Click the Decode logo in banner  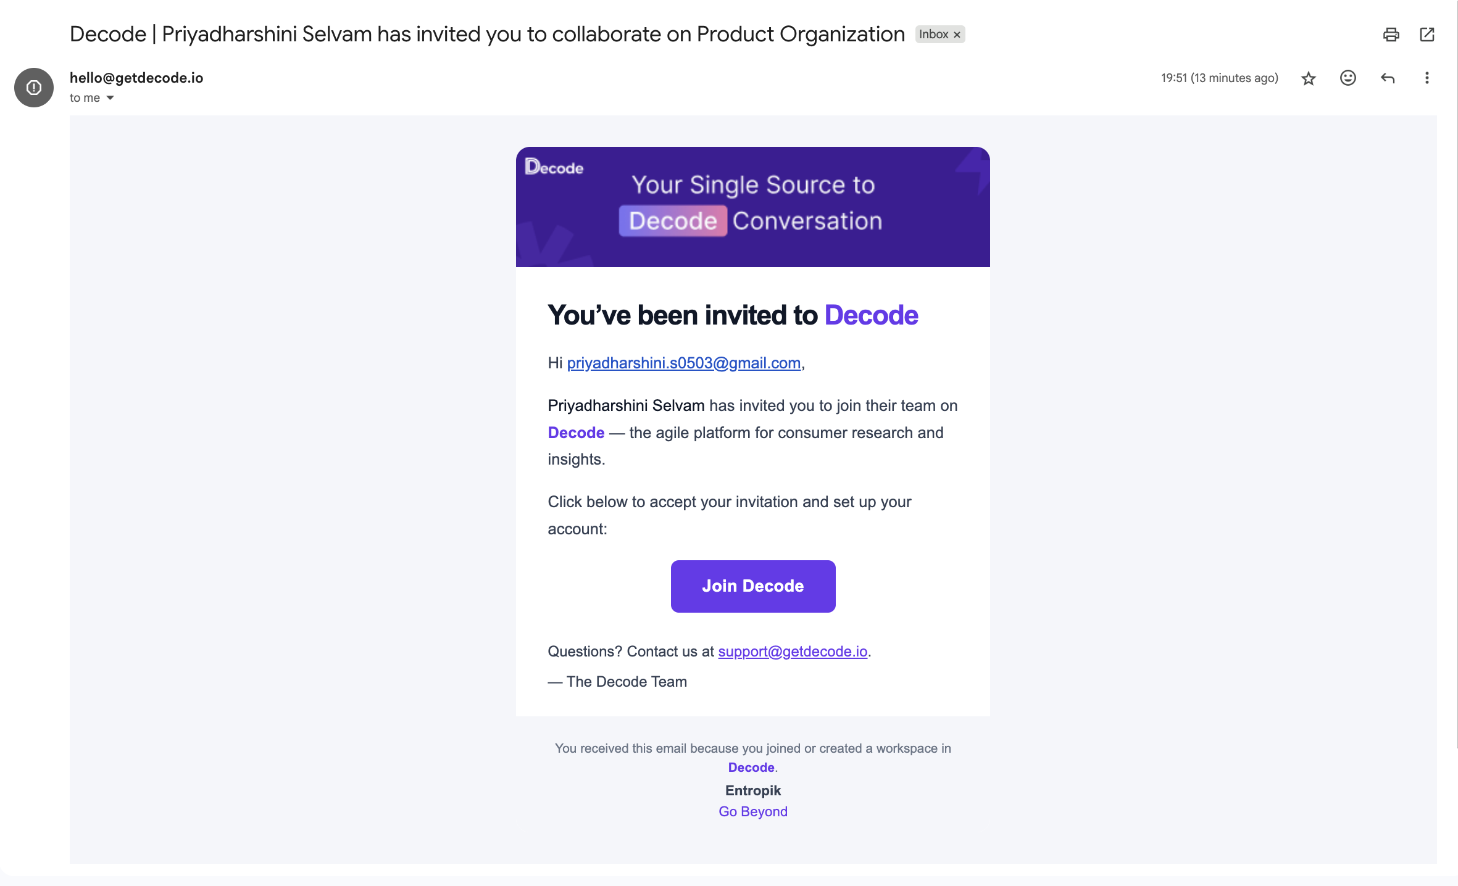[554, 167]
